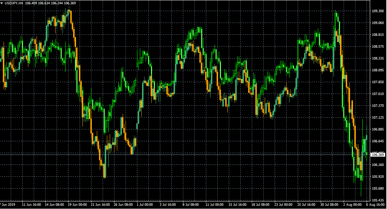Click the 25 Jul 16:00 time label
The width and height of the screenshot is (387, 209).
(306, 205)
